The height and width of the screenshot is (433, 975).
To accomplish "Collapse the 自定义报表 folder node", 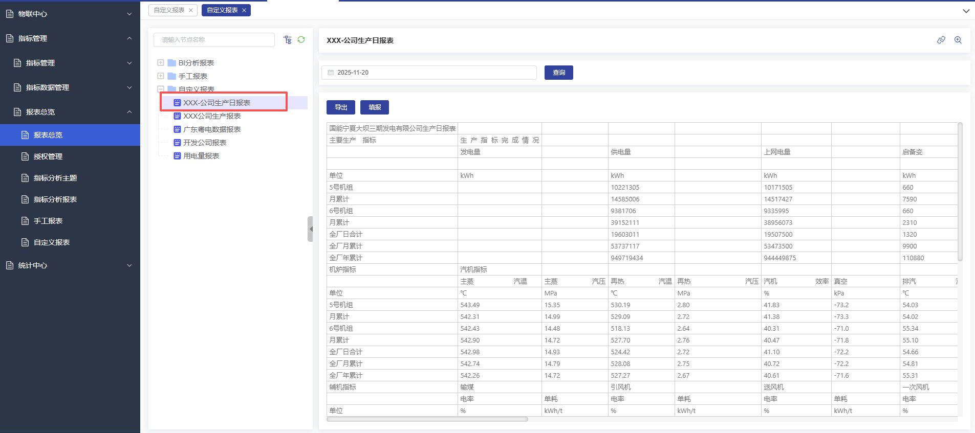I will (x=161, y=89).
